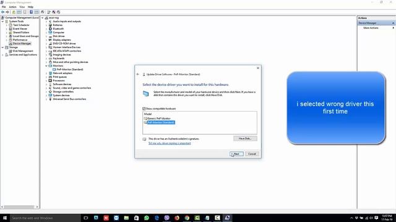Click the Help toolbar icon
Screen dimensions: 396x222
click(x=31, y=12)
